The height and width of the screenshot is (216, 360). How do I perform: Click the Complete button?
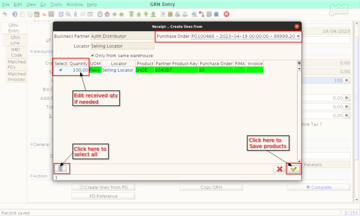click(x=319, y=187)
